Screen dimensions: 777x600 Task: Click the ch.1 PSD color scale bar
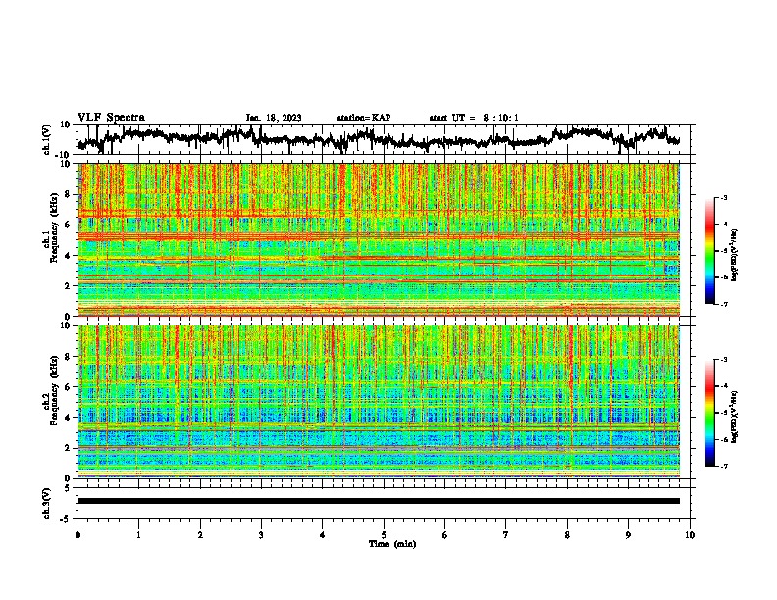click(x=710, y=251)
